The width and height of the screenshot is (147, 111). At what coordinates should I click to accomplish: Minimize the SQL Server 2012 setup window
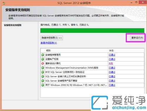click(x=131, y=3)
